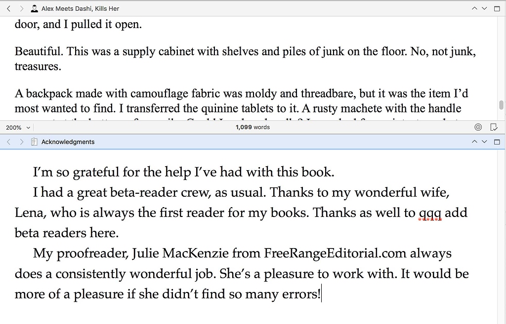Click the forward navigation arrow above Acknowledgments pane
Viewport: 506px width, 324px height.
(x=21, y=142)
